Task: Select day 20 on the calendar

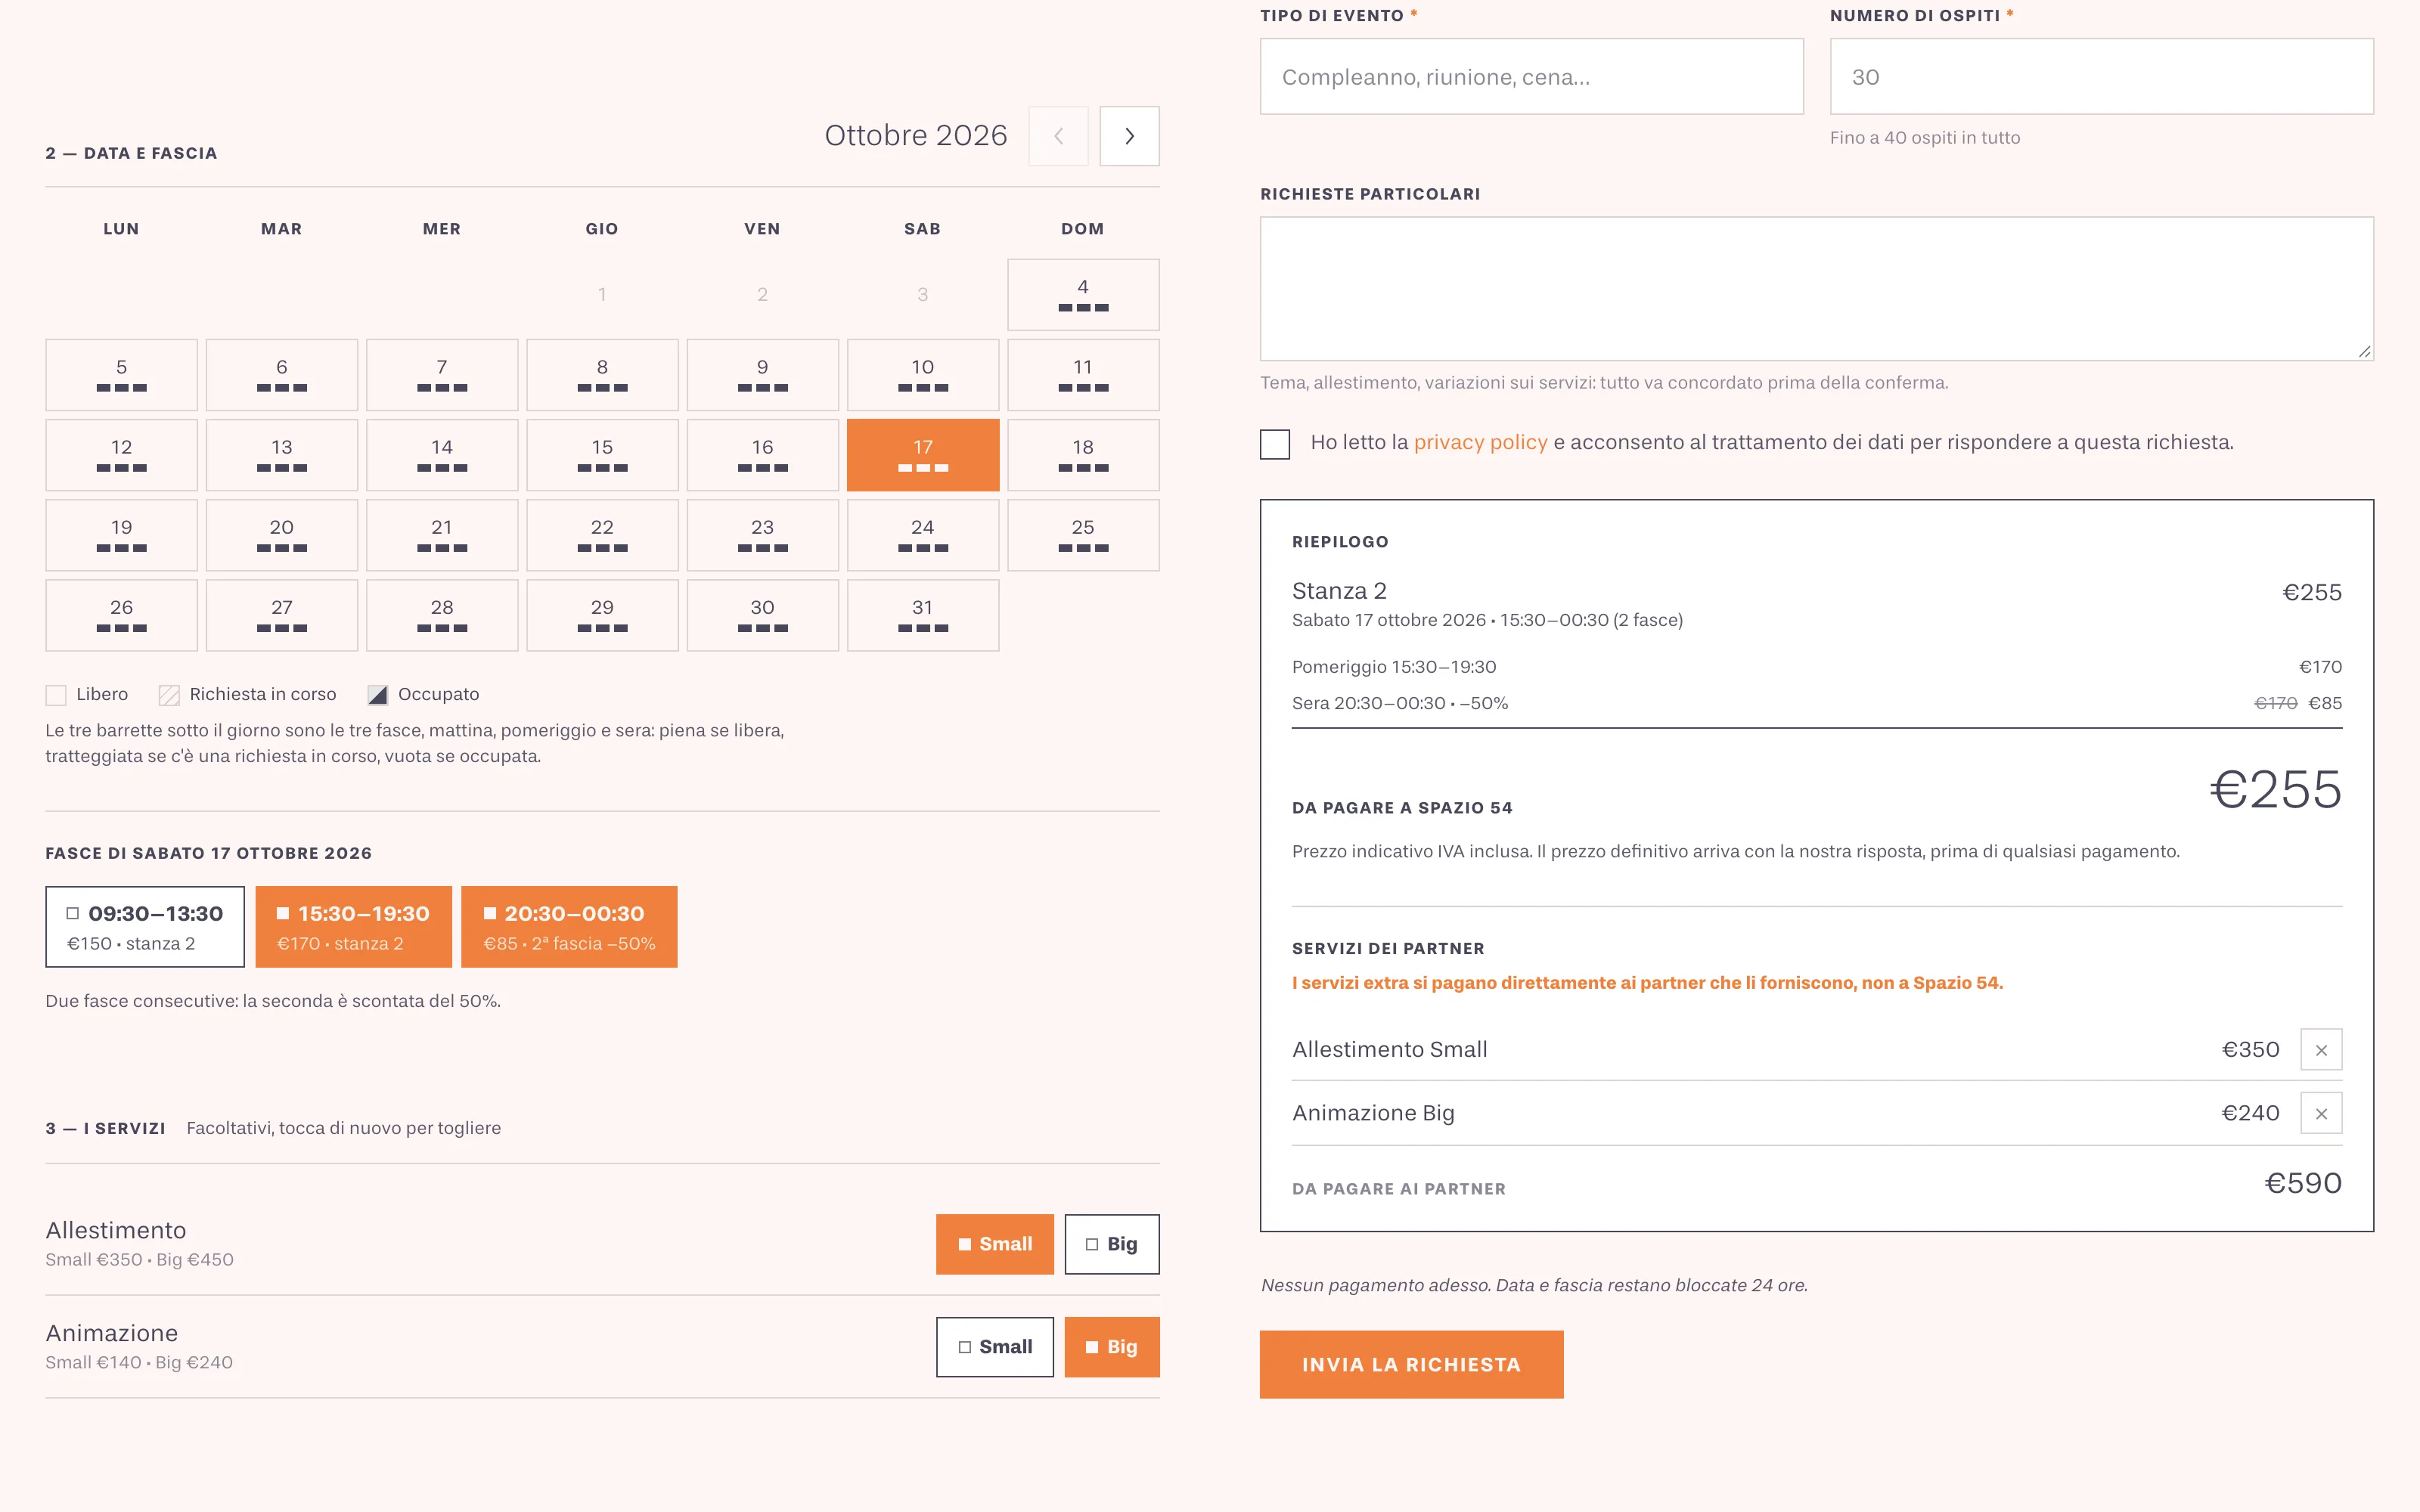Action: (x=282, y=535)
